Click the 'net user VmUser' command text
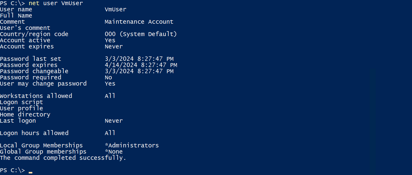 click(56, 3)
